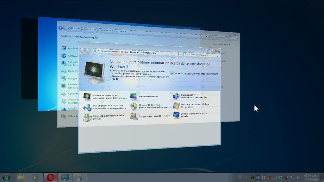Image resolution: width=324 pixels, height=182 pixels.
Task: Click the Forward button in Tareas iniciales window
Action: click(88, 50)
